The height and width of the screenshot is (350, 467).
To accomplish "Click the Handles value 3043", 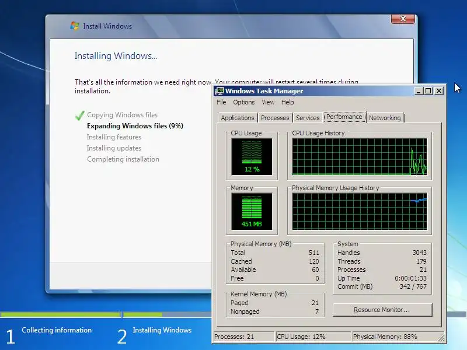I will [x=419, y=253].
